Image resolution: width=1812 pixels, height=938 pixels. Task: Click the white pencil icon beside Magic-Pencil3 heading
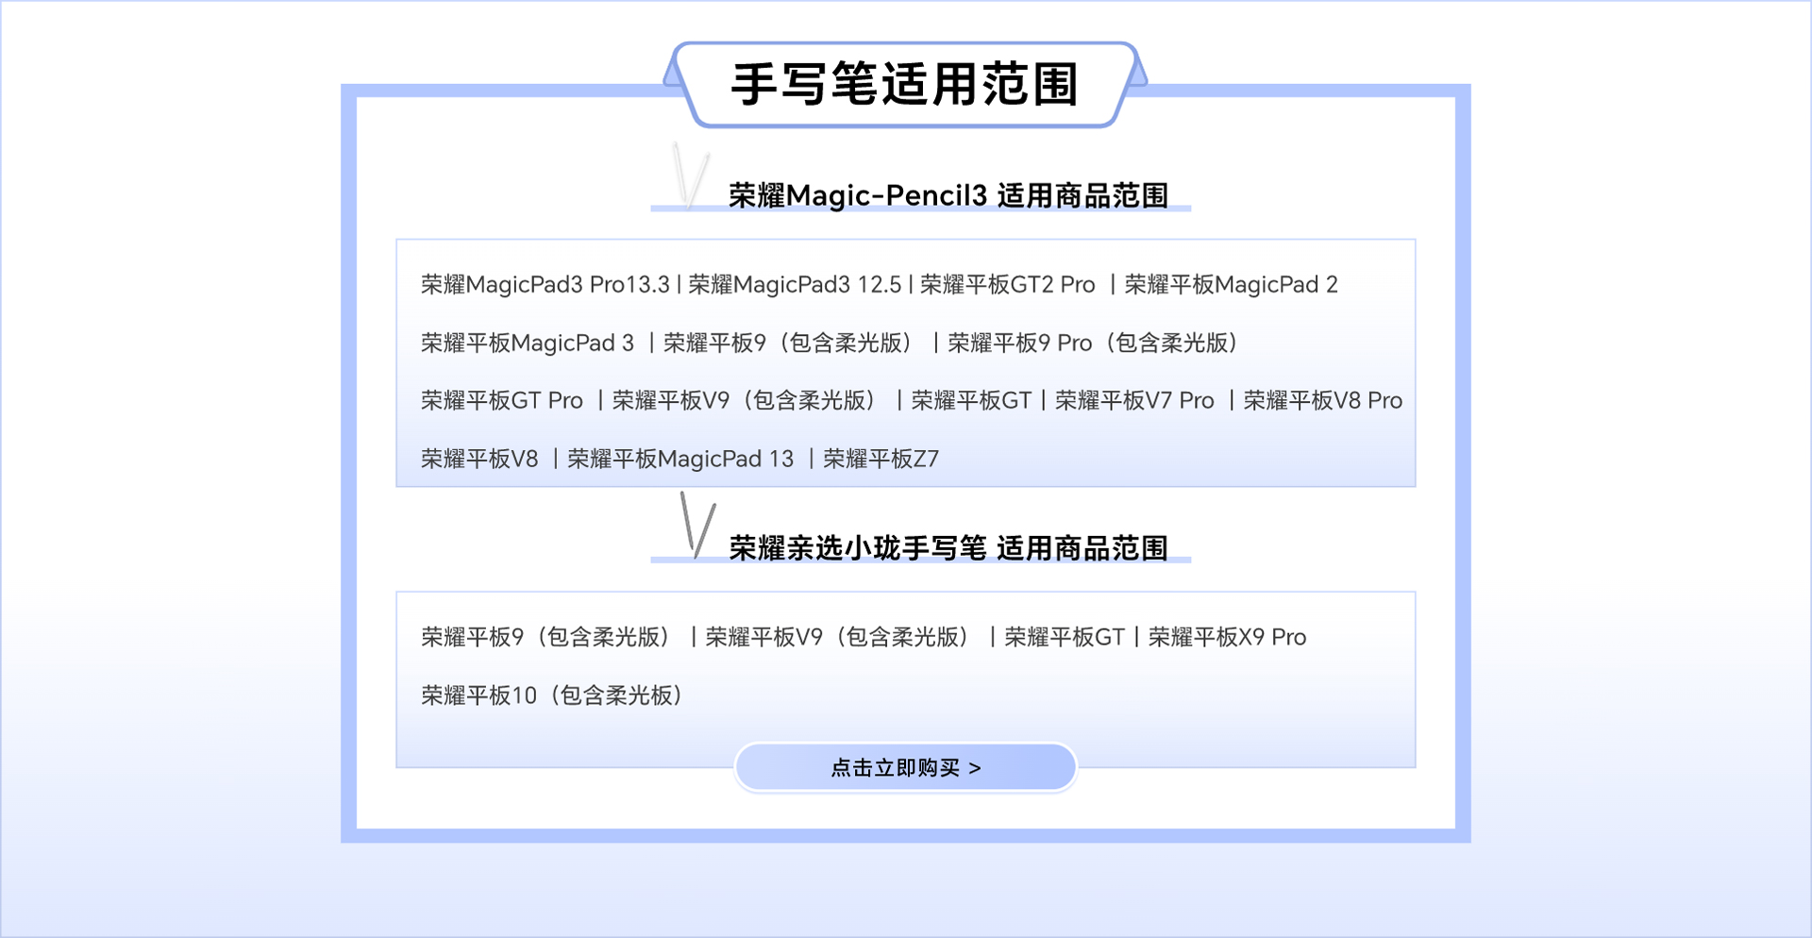(690, 176)
